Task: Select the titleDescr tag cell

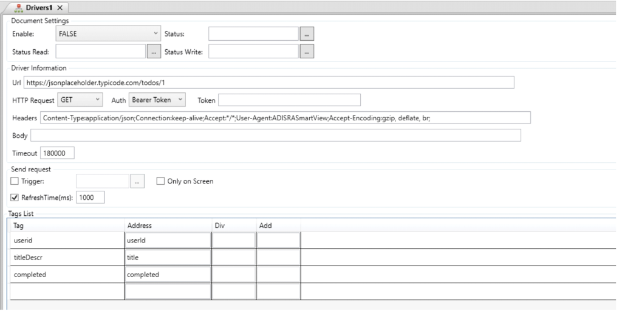Action: (x=66, y=258)
